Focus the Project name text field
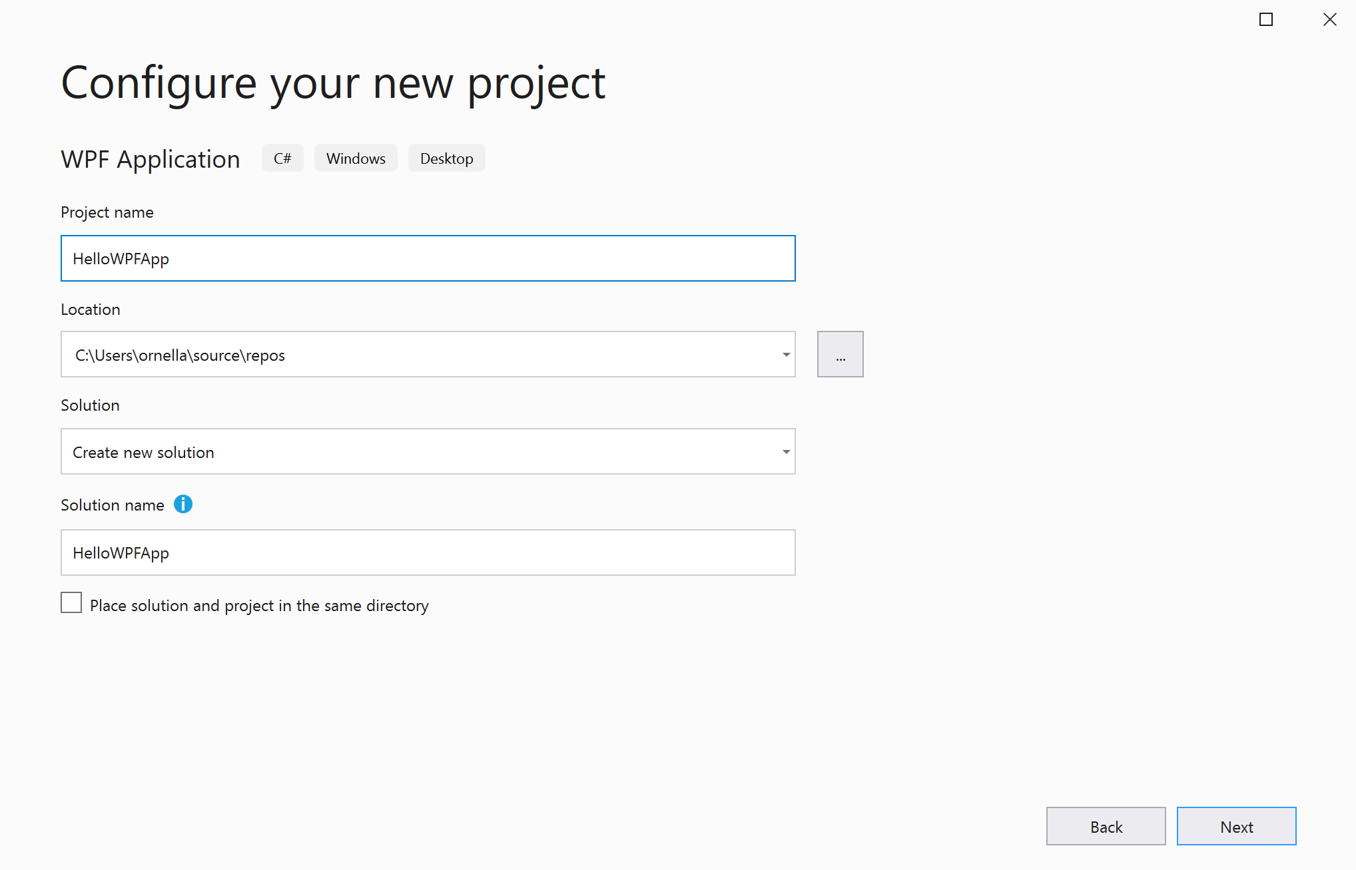This screenshot has width=1356, height=870. tap(428, 258)
